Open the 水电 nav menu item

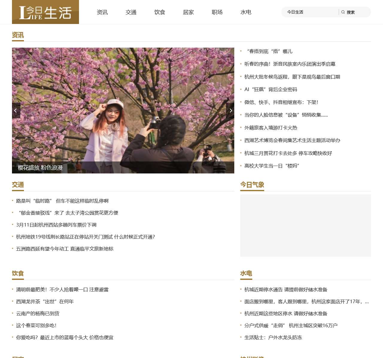pos(246,12)
